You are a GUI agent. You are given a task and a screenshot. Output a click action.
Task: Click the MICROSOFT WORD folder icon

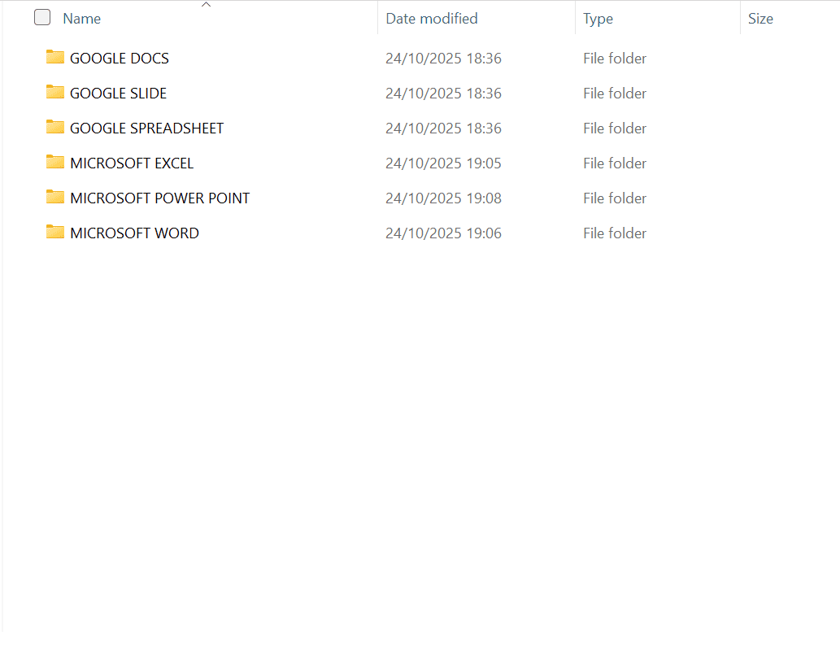coord(55,232)
